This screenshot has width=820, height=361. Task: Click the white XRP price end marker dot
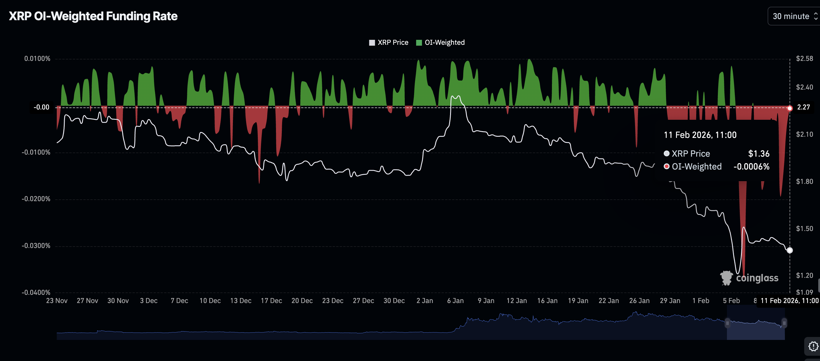790,251
